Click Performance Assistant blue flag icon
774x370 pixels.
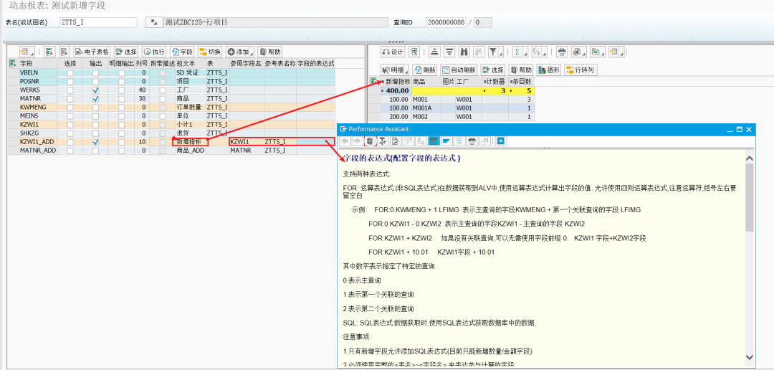pyautogui.click(x=446, y=141)
